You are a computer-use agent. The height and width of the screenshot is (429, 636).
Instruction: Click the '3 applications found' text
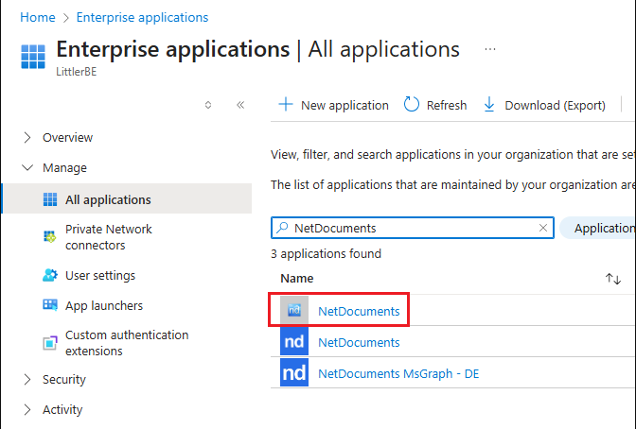click(x=327, y=253)
